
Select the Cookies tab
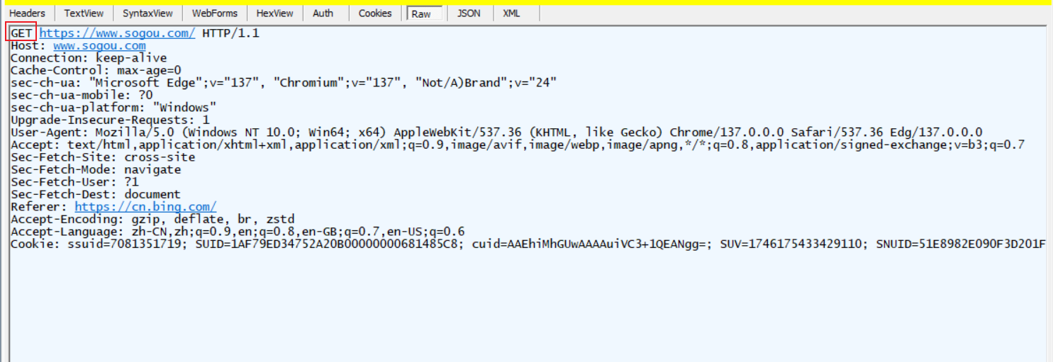[x=375, y=13]
